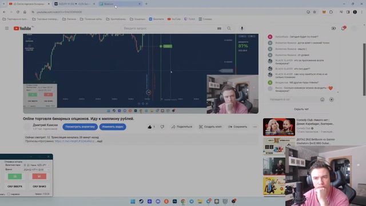This screenshot has width=366, height=206.
Task: Open the YouTube hamburger guide menu
Action: [x=7, y=28]
